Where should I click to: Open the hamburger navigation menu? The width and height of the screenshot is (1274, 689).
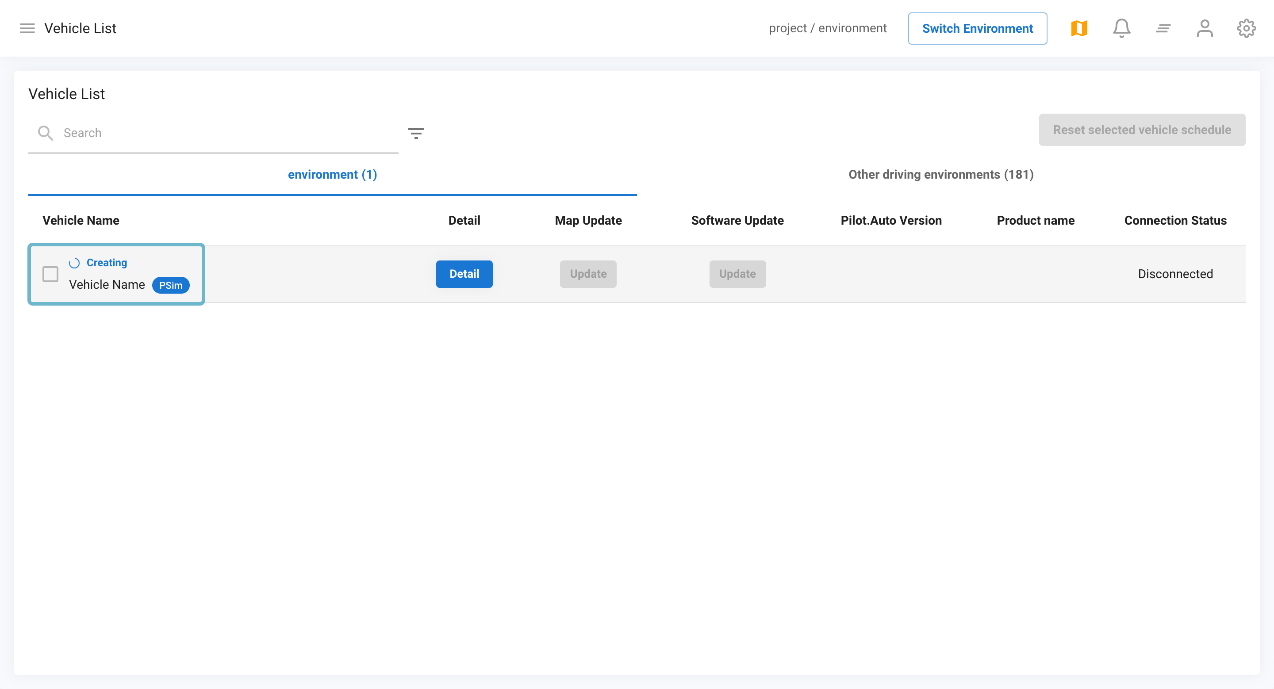[27, 29]
